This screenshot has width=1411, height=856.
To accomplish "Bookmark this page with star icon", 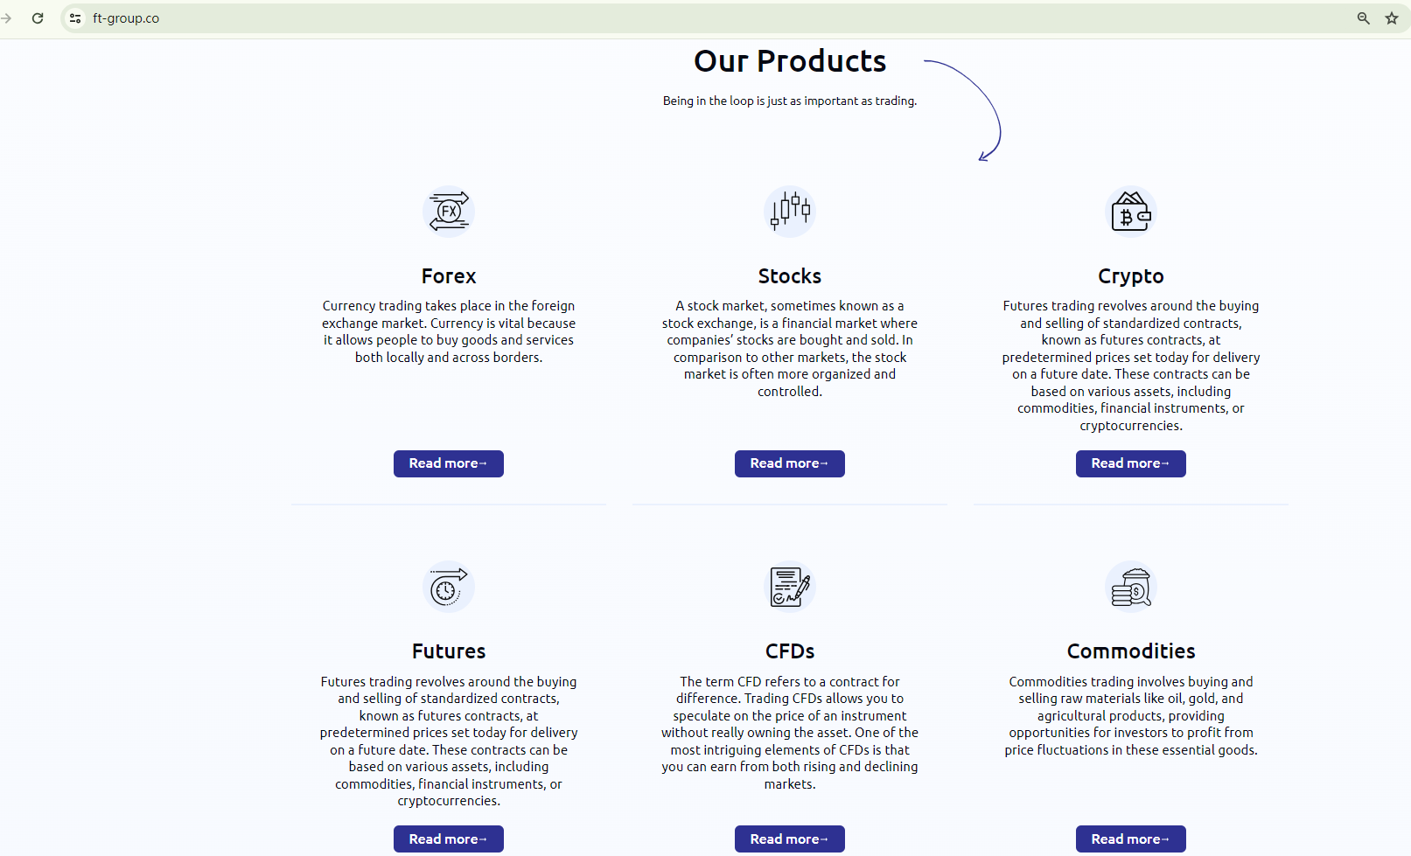I will 1392,18.
